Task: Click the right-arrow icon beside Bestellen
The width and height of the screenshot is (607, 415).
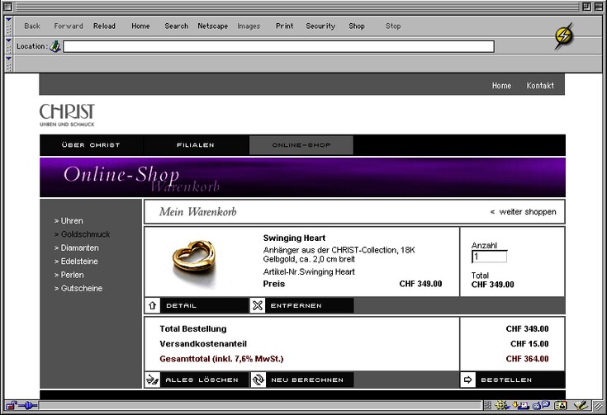Action: [x=468, y=380]
